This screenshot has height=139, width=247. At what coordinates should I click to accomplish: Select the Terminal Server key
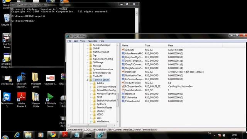coord(101,80)
